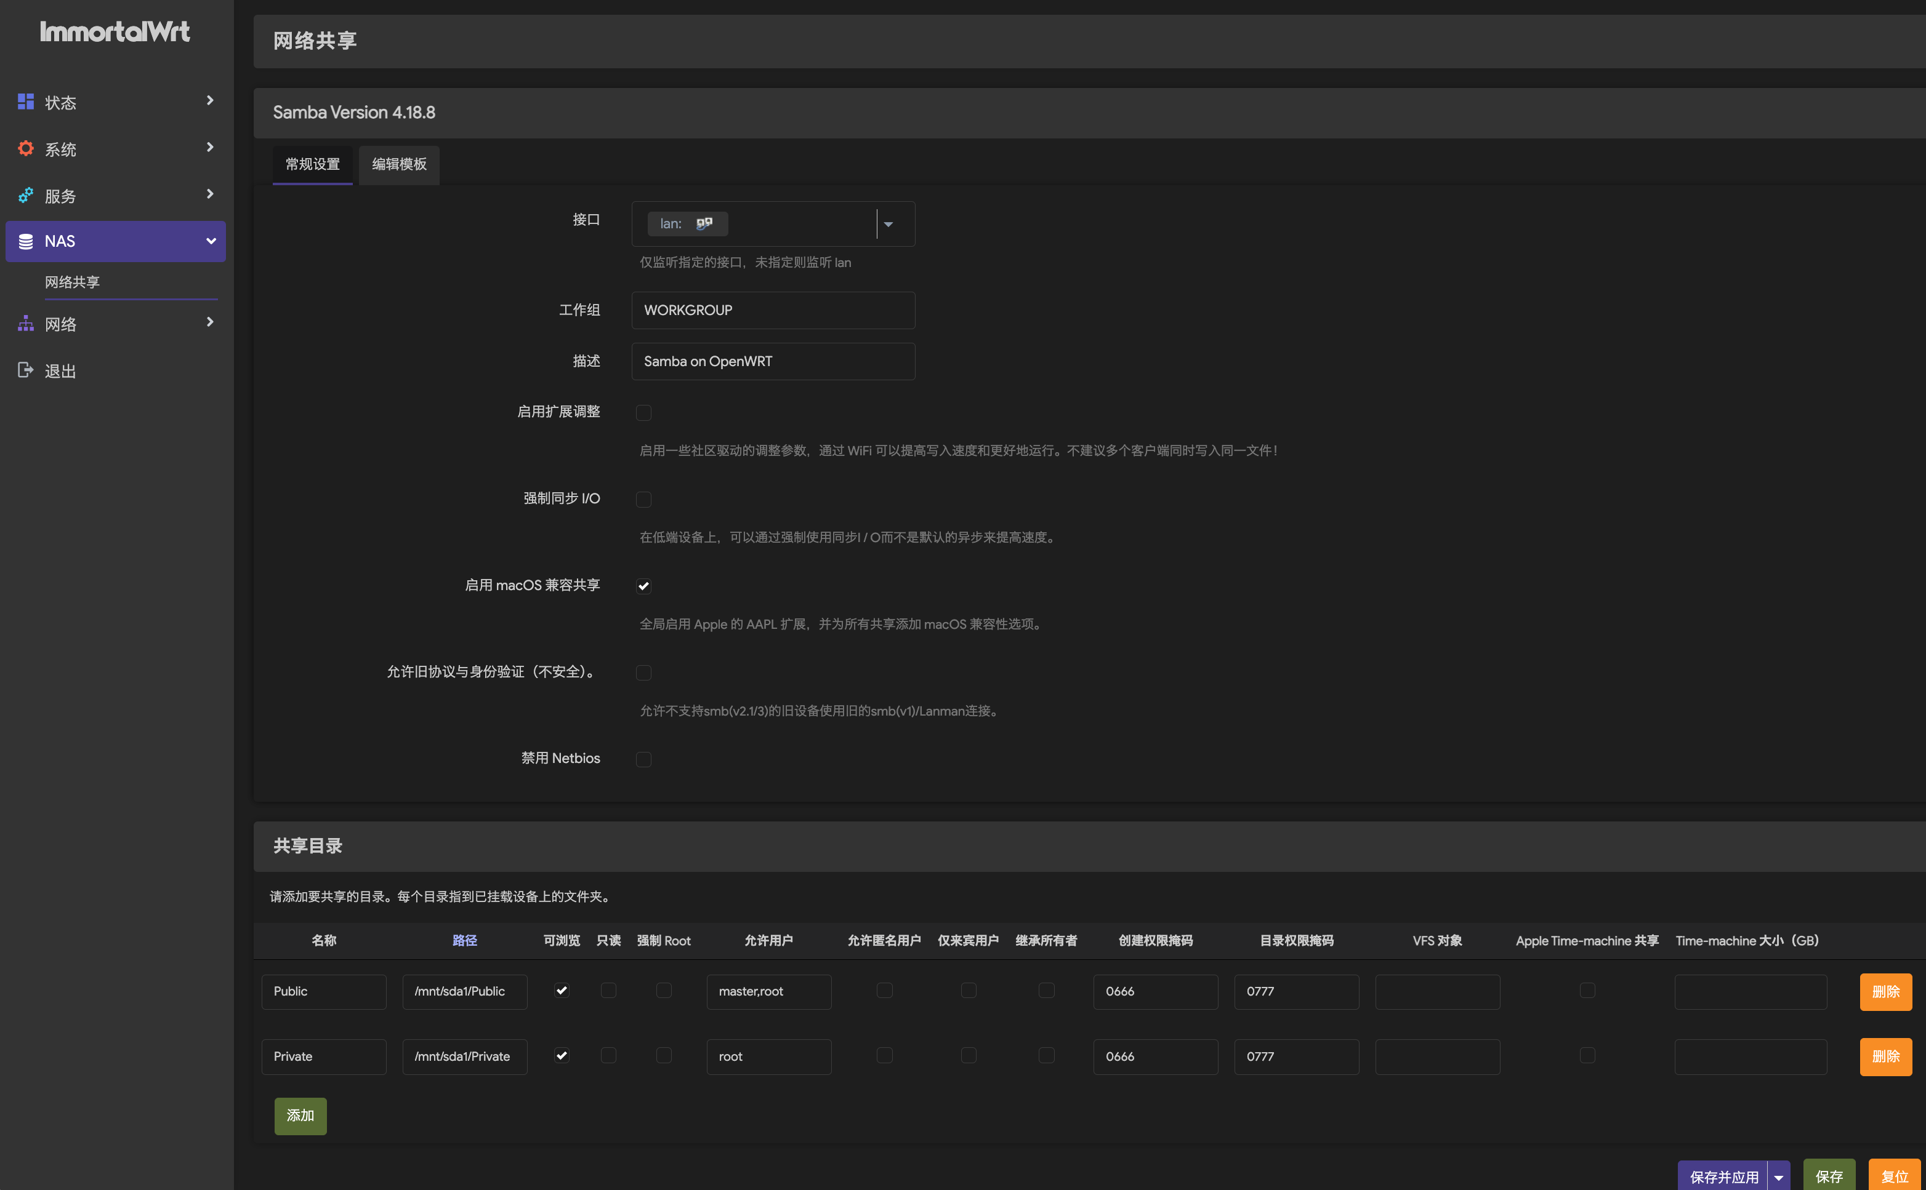Sort shares by the 路径 column header

[x=465, y=941]
